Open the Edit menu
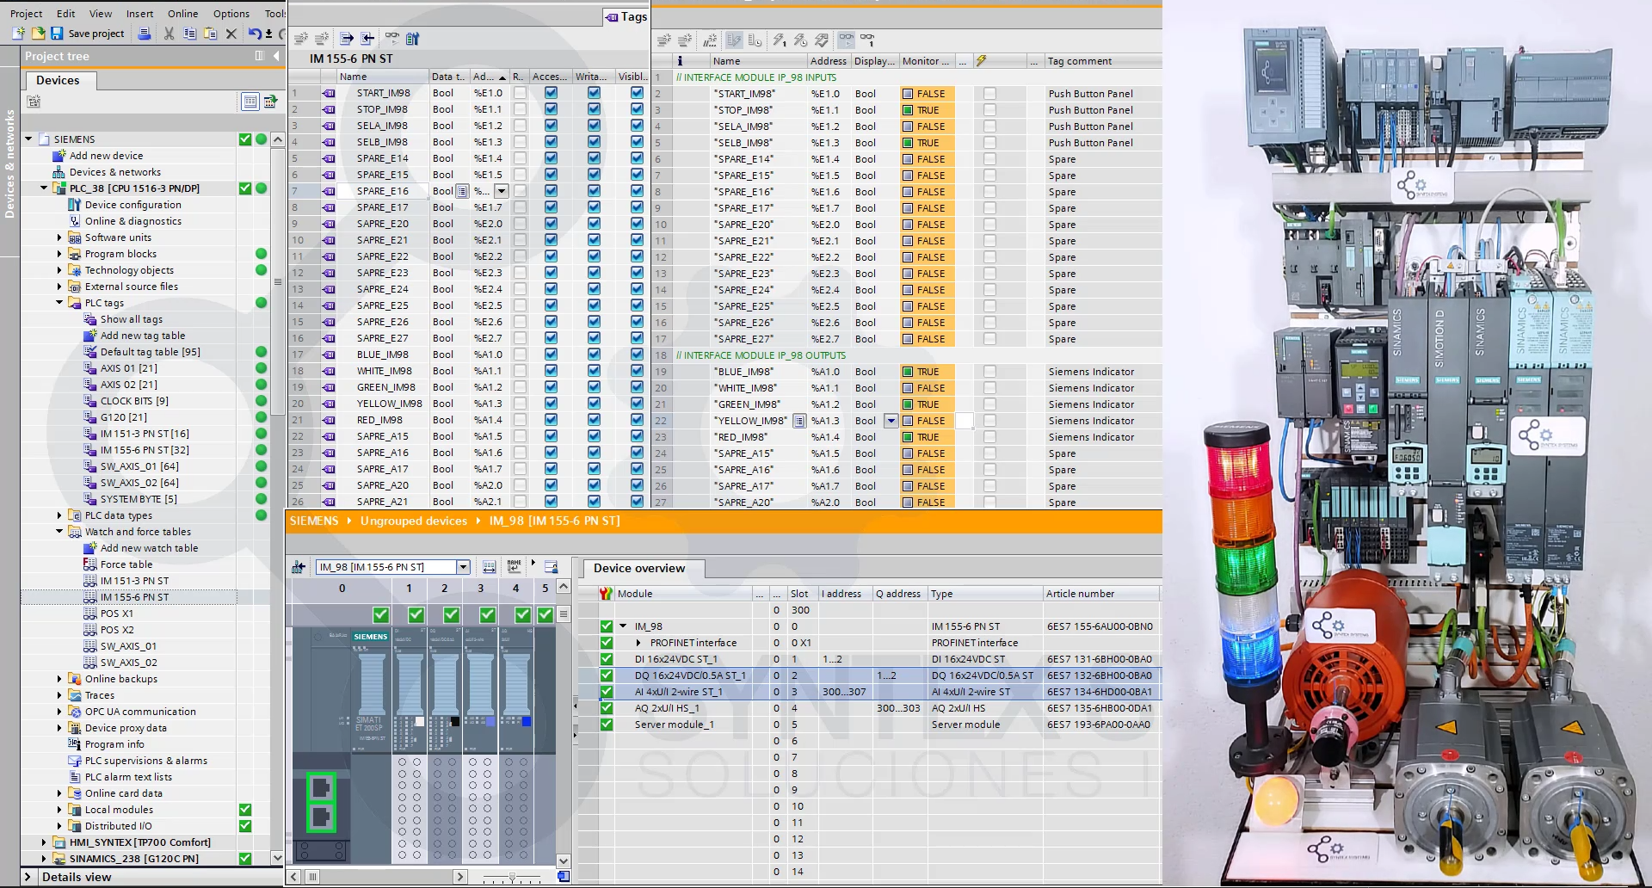This screenshot has width=1652, height=888. (65, 13)
